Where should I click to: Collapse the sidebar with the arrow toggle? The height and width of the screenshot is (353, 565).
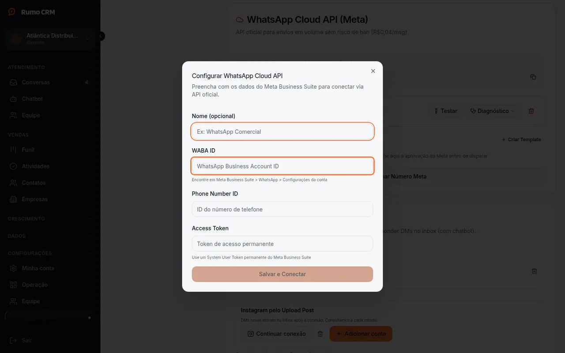click(x=101, y=36)
